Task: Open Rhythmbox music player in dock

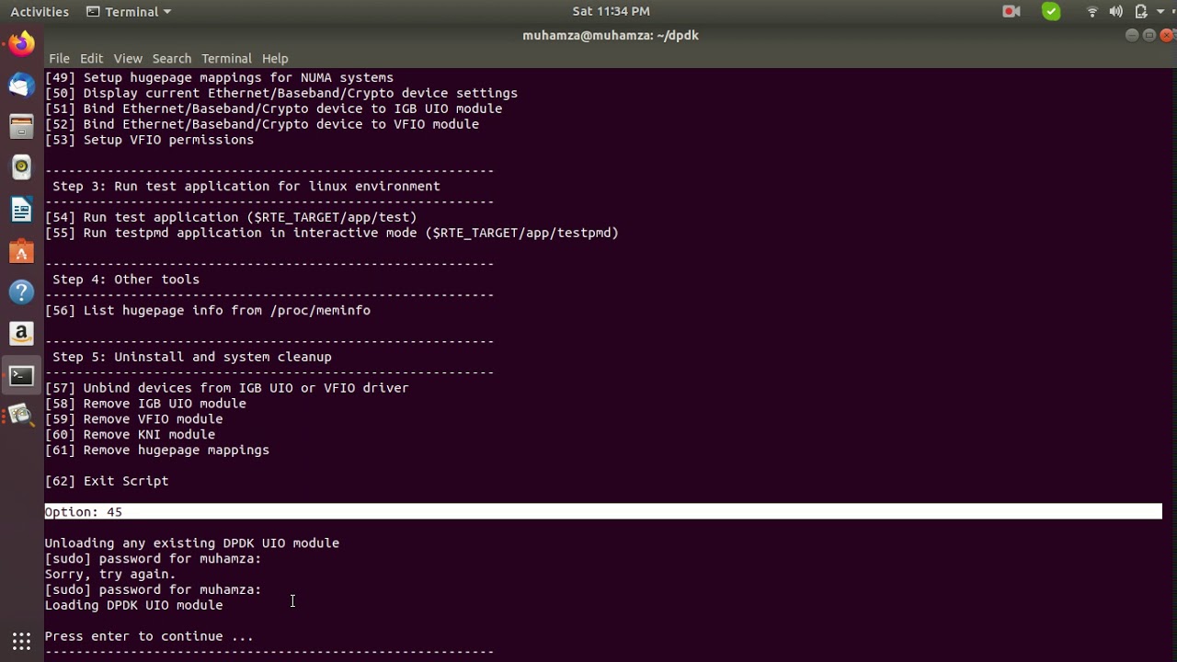Action: 21,167
